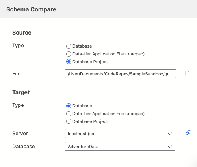Click the File label under Source
Viewport: 197px width, 167px height.
click(17, 74)
